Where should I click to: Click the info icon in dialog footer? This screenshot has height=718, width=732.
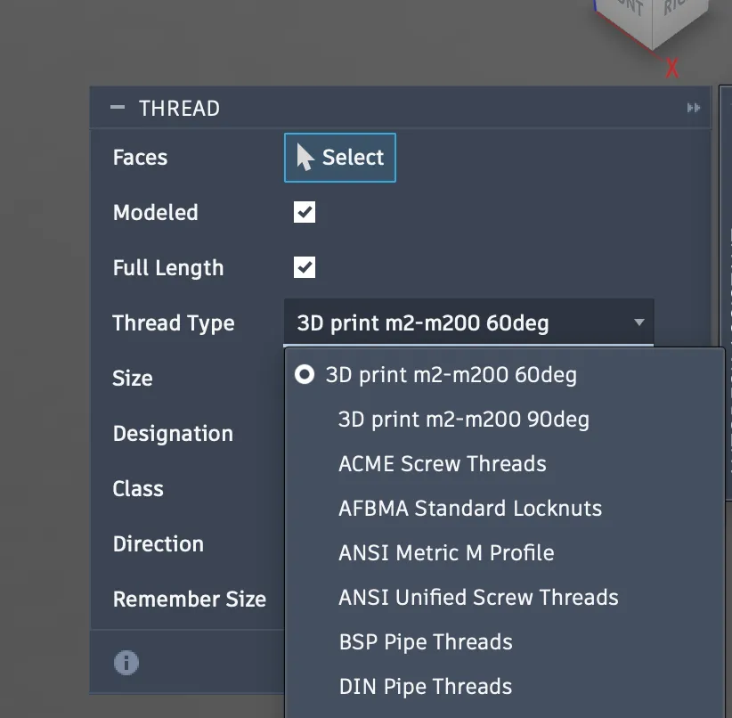(x=126, y=663)
